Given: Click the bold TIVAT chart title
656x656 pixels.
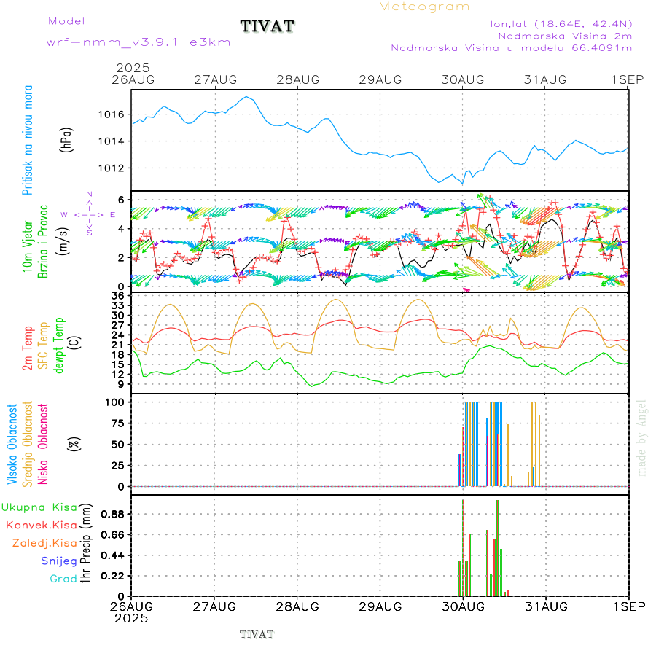Looking at the screenshot, I should [x=268, y=27].
